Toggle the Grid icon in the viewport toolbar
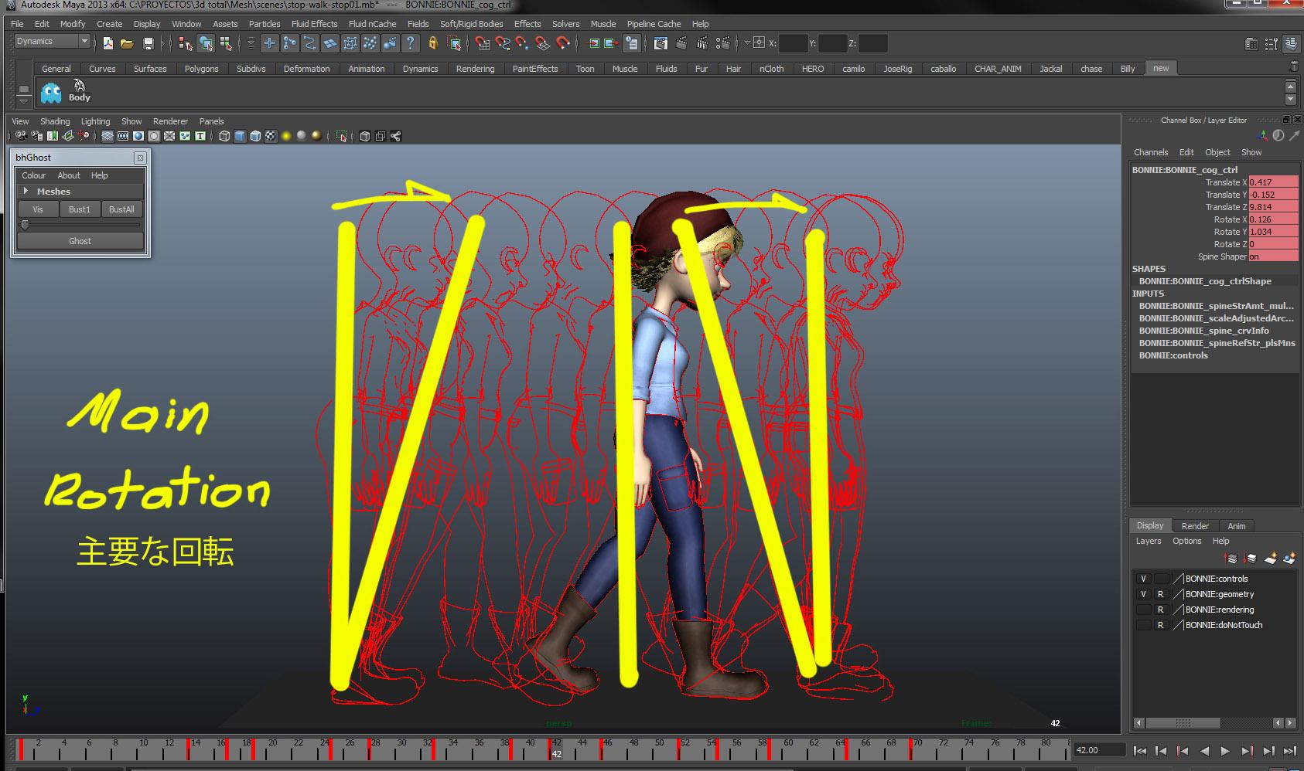1304x771 pixels. [x=108, y=136]
